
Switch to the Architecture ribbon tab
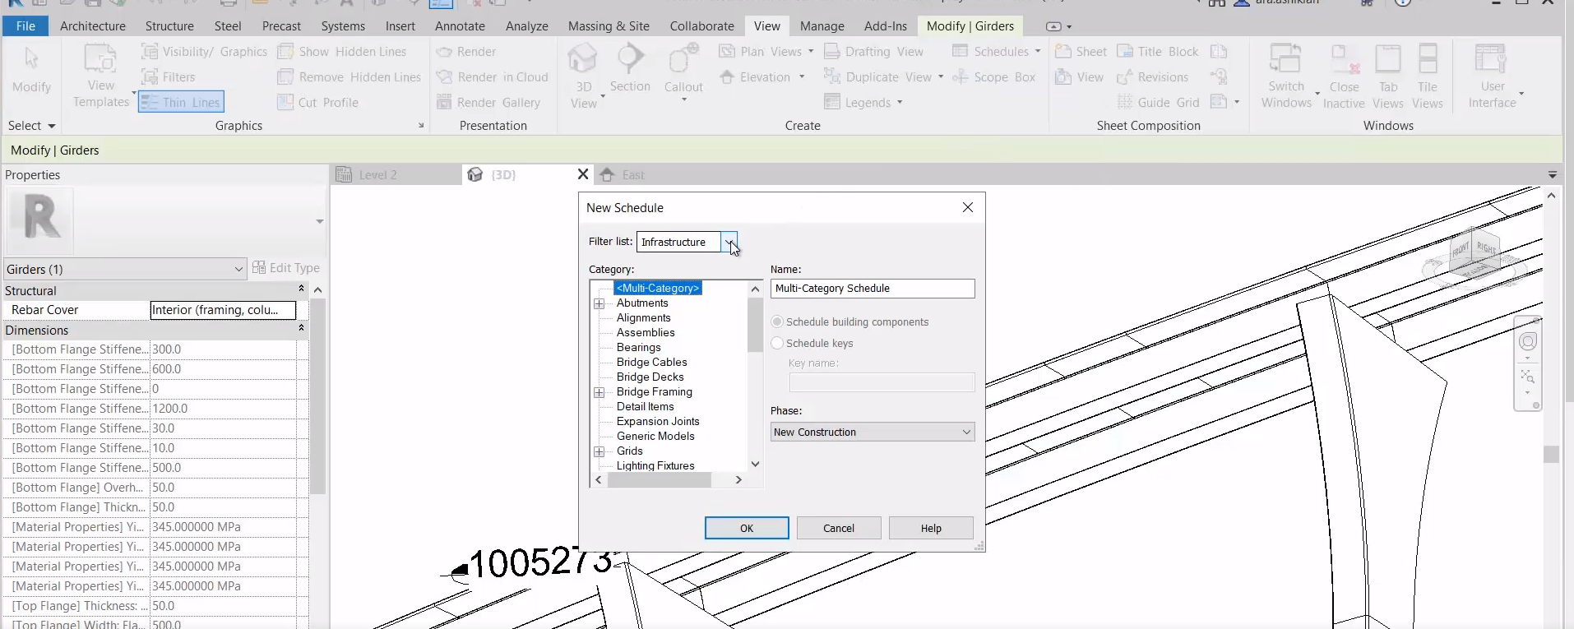point(93,26)
